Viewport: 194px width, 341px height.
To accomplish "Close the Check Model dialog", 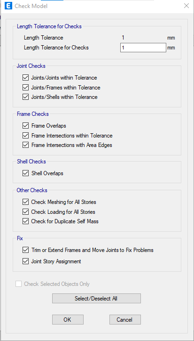I will click(x=186, y=6).
